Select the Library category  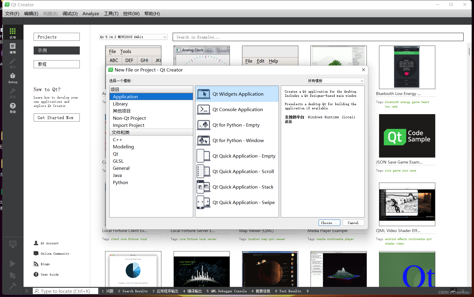(x=151, y=104)
